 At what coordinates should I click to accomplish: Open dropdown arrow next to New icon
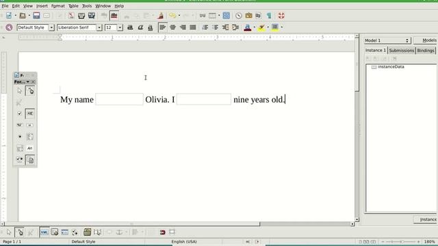[16, 16]
